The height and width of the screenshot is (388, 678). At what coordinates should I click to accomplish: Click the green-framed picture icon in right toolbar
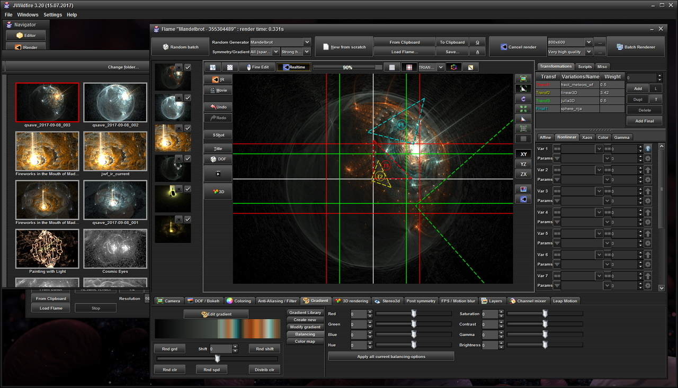pos(523,79)
